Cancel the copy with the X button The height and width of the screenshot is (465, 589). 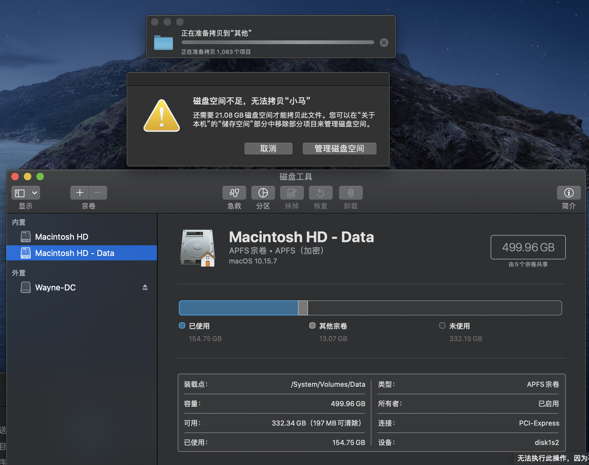(384, 43)
